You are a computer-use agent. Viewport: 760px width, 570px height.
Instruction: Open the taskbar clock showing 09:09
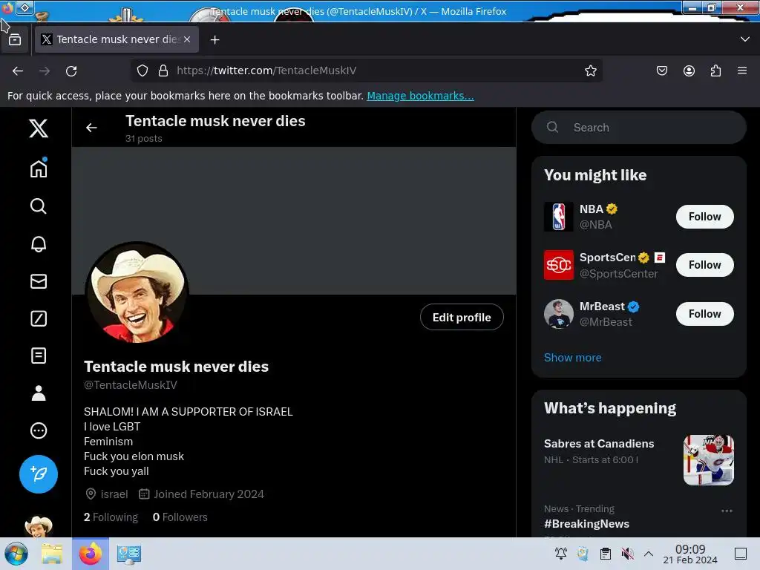coord(690,554)
